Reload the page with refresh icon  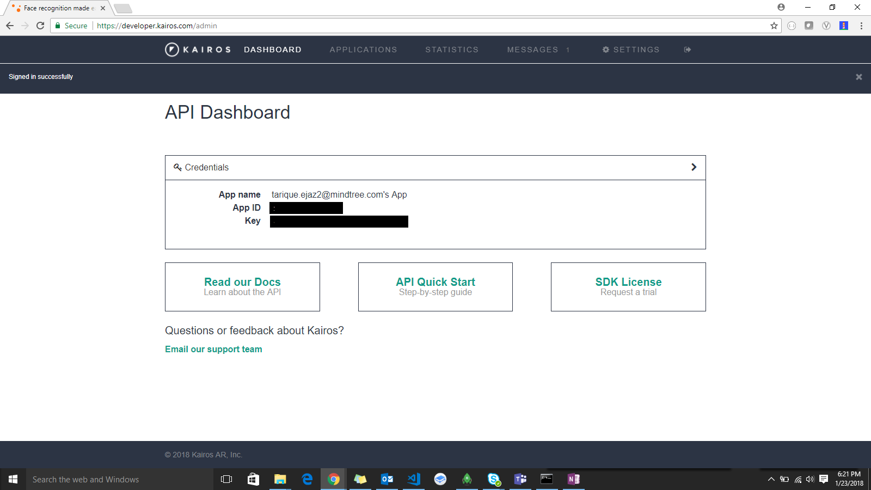click(40, 26)
